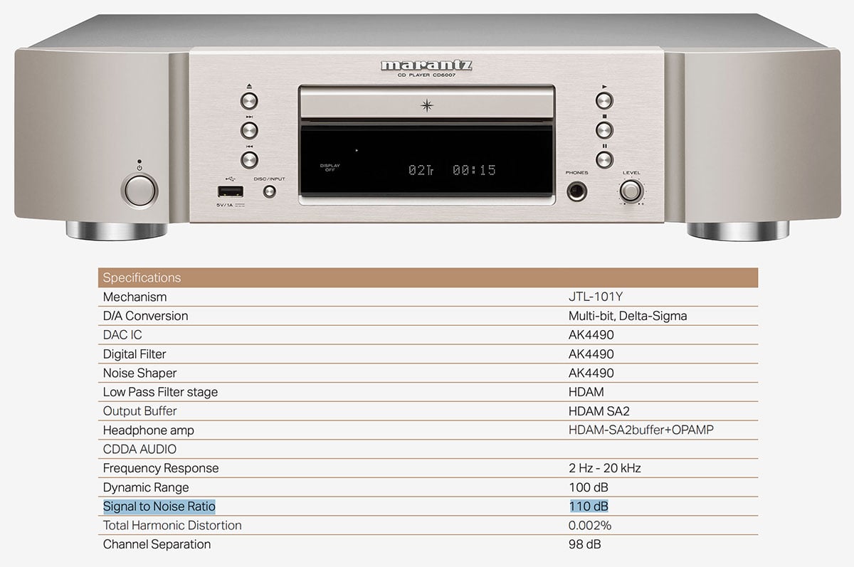Click the "0.002%" value
Viewport: 854px width, 567px height.
pyautogui.click(x=590, y=525)
